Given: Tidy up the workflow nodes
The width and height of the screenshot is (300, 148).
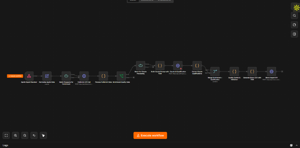Looking at the screenshot, I should [43, 135].
